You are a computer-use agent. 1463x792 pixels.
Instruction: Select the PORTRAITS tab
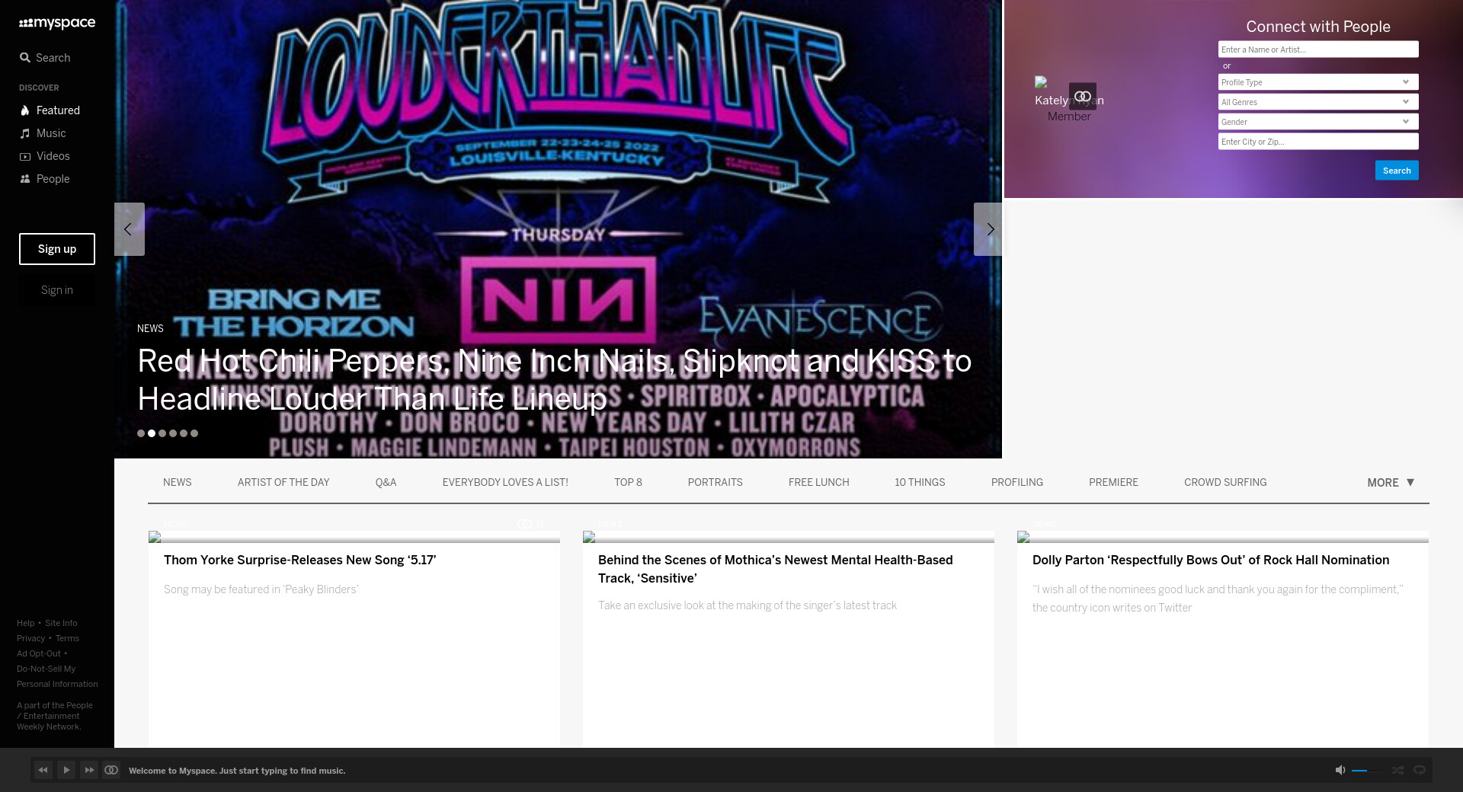(715, 483)
